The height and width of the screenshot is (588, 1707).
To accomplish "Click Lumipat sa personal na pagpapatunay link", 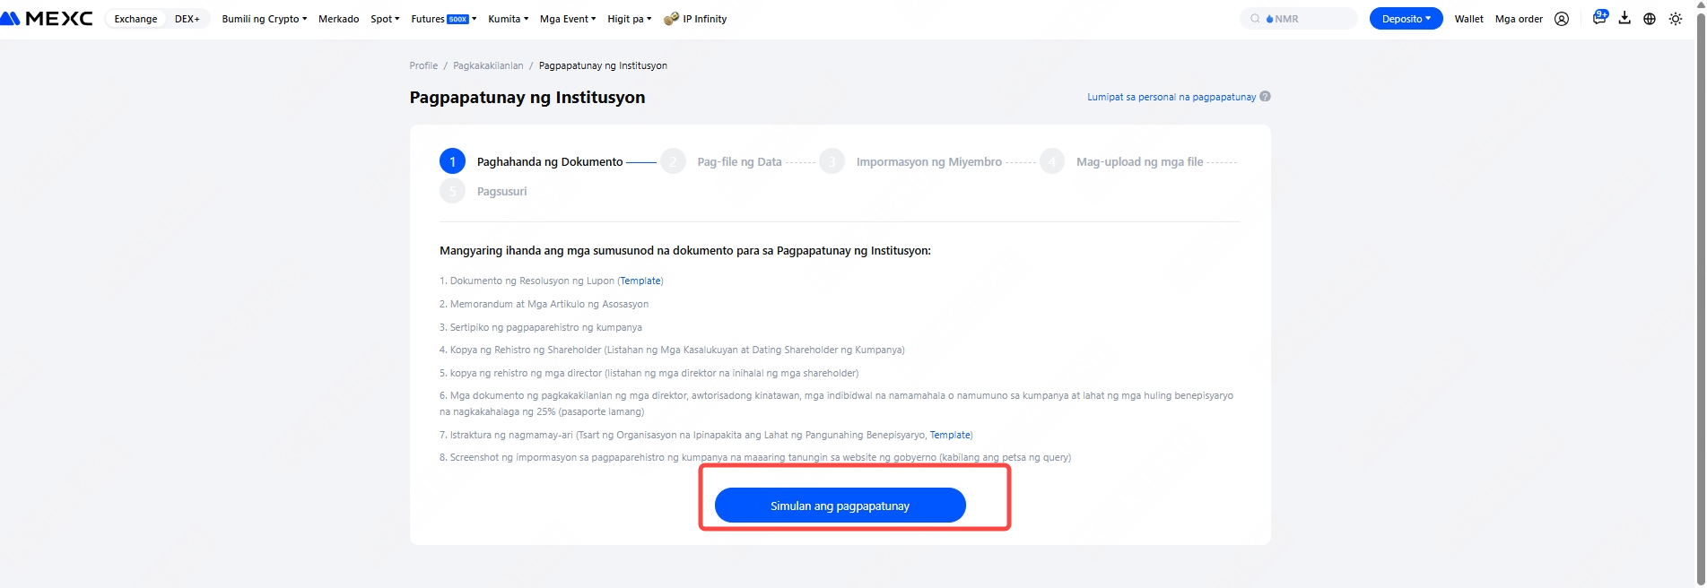I will coord(1171,97).
